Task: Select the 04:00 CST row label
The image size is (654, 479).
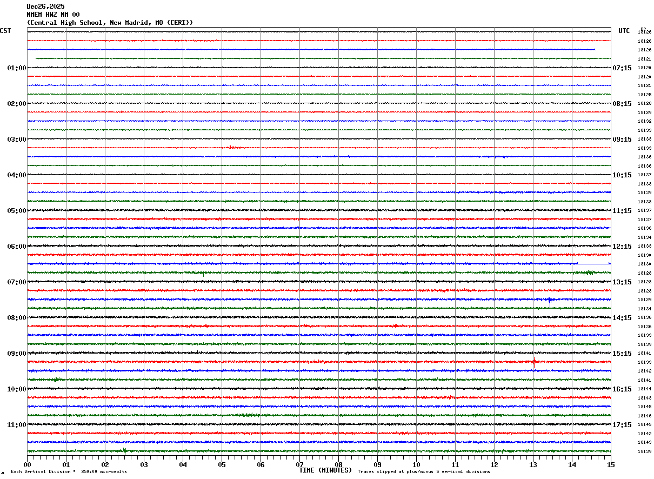Action: coord(17,175)
